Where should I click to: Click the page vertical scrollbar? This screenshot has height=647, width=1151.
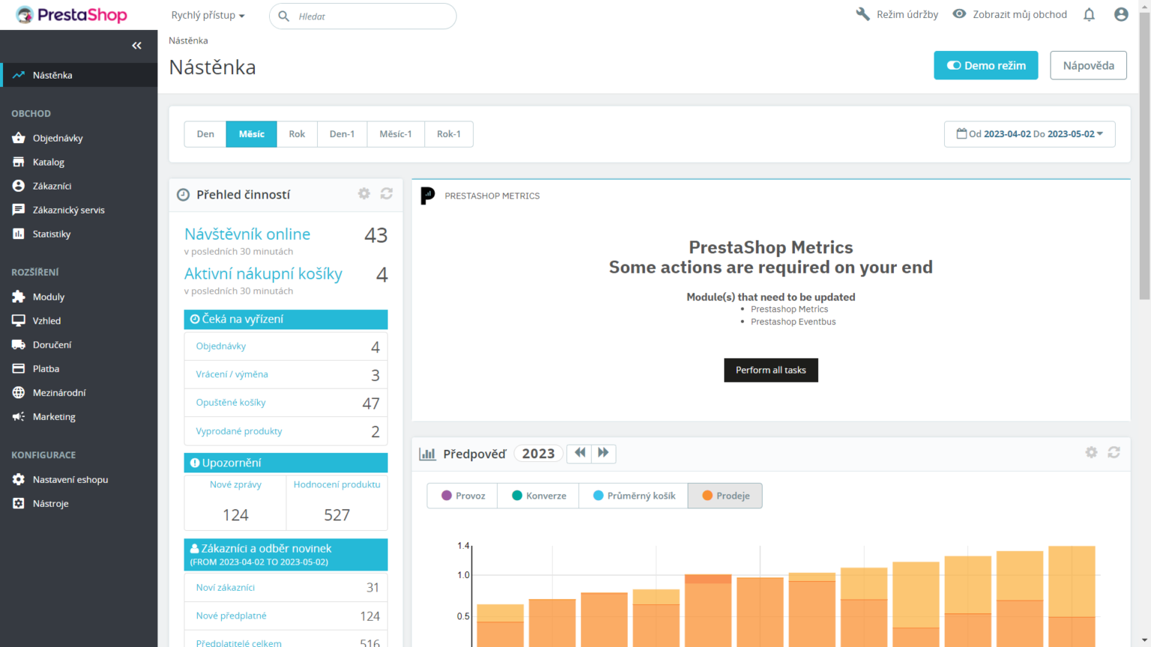(x=1144, y=157)
